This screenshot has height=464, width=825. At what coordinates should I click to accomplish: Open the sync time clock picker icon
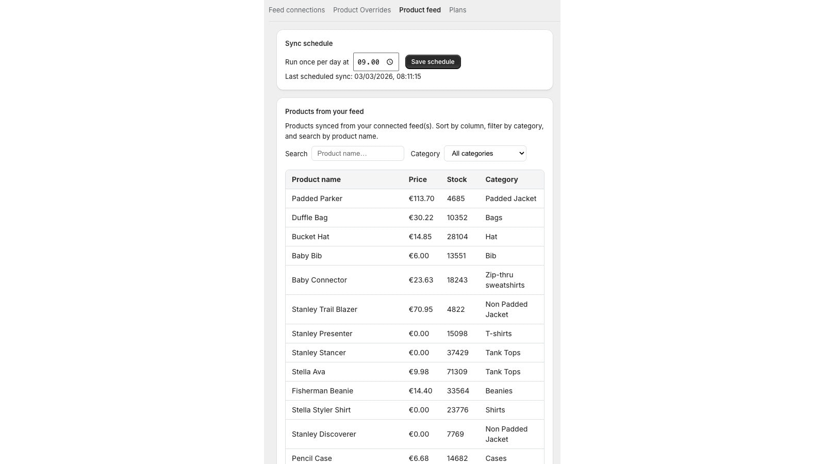(x=389, y=61)
